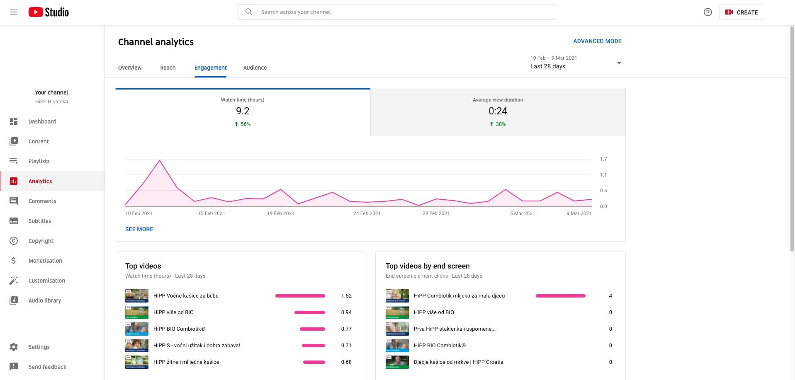Open Dashboard from the sidebar icon
795x380 pixels.
(14, 121)
